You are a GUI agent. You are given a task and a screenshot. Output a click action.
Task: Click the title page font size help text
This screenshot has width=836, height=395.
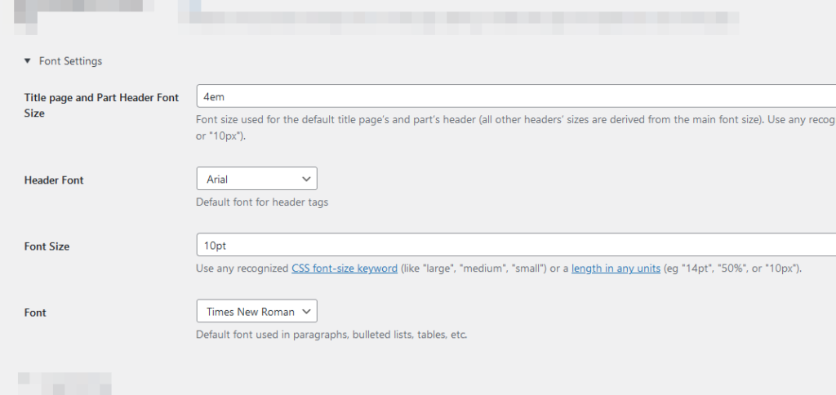pyautogui.click(x=514, y=119)
